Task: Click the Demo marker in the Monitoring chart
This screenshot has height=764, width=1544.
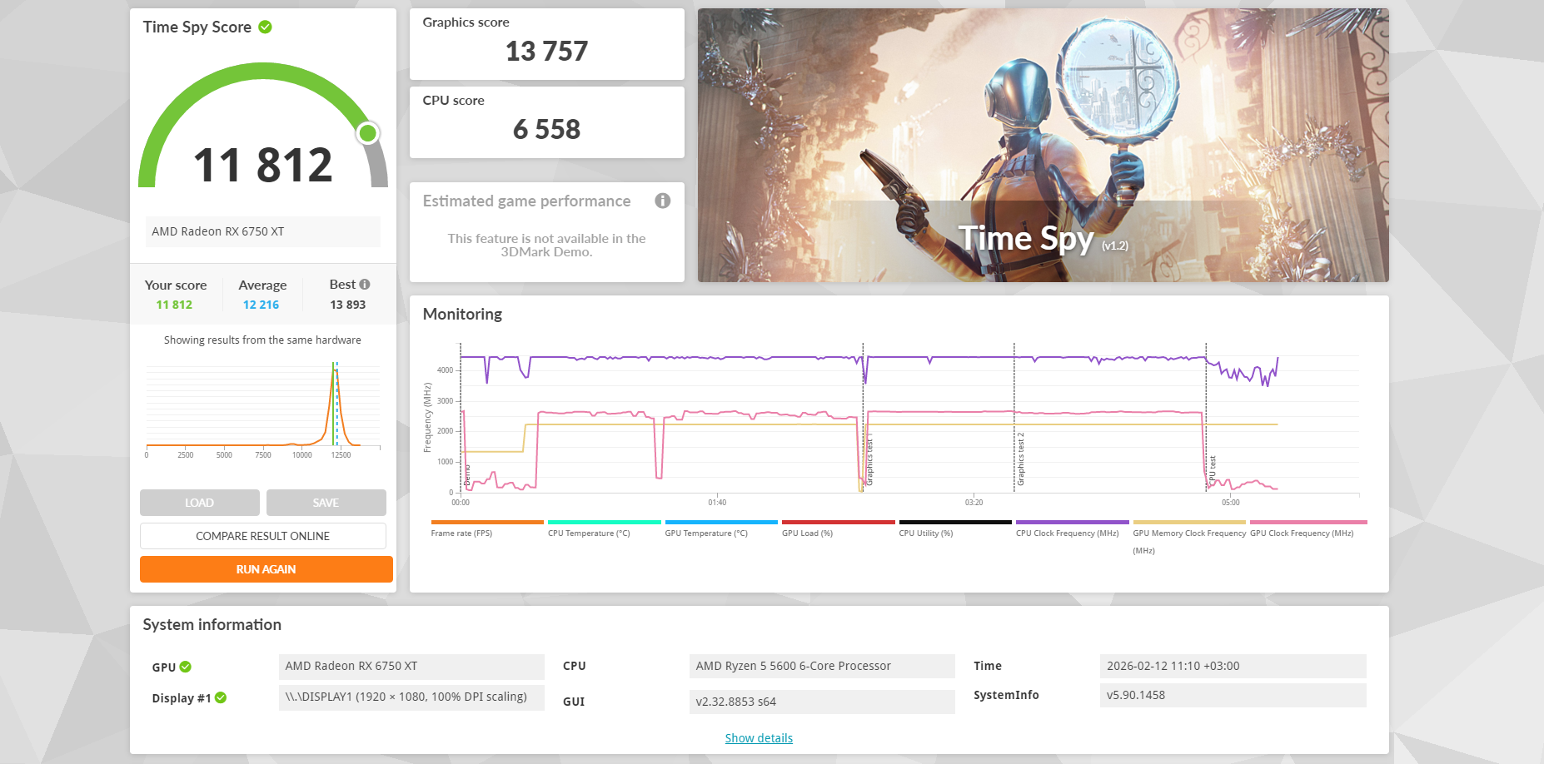Action: [x=467, y=475]
